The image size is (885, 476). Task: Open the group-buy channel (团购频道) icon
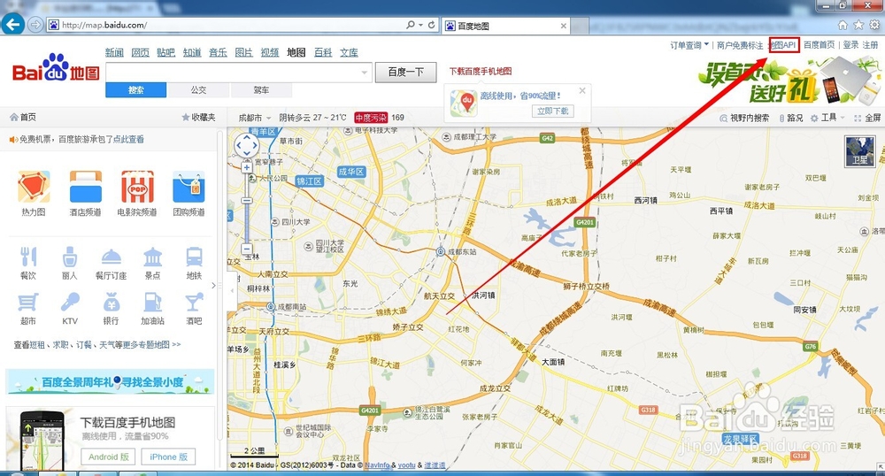tap(189, 188)
